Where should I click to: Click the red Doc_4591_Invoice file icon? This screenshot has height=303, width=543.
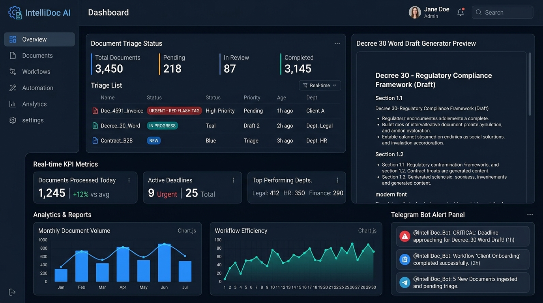pyautogui.click(x=95, y=111)
